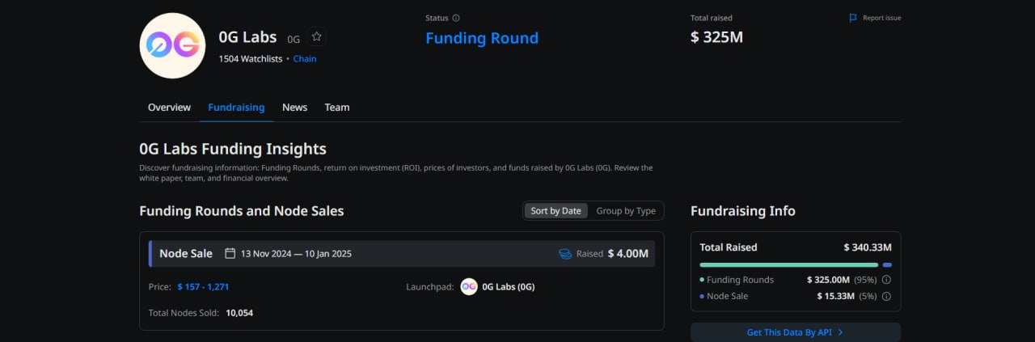This screenshot has height=342, width=1035.
Task: Select the Fundraising tab
Action: coord(236,107)
